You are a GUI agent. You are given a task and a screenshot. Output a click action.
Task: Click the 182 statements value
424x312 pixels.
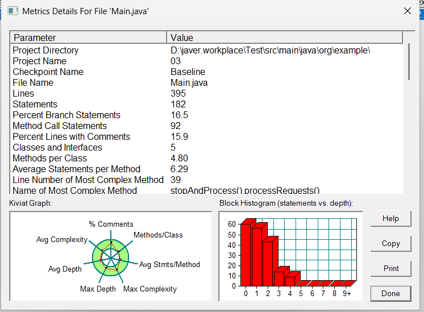(x=178, y=105)
